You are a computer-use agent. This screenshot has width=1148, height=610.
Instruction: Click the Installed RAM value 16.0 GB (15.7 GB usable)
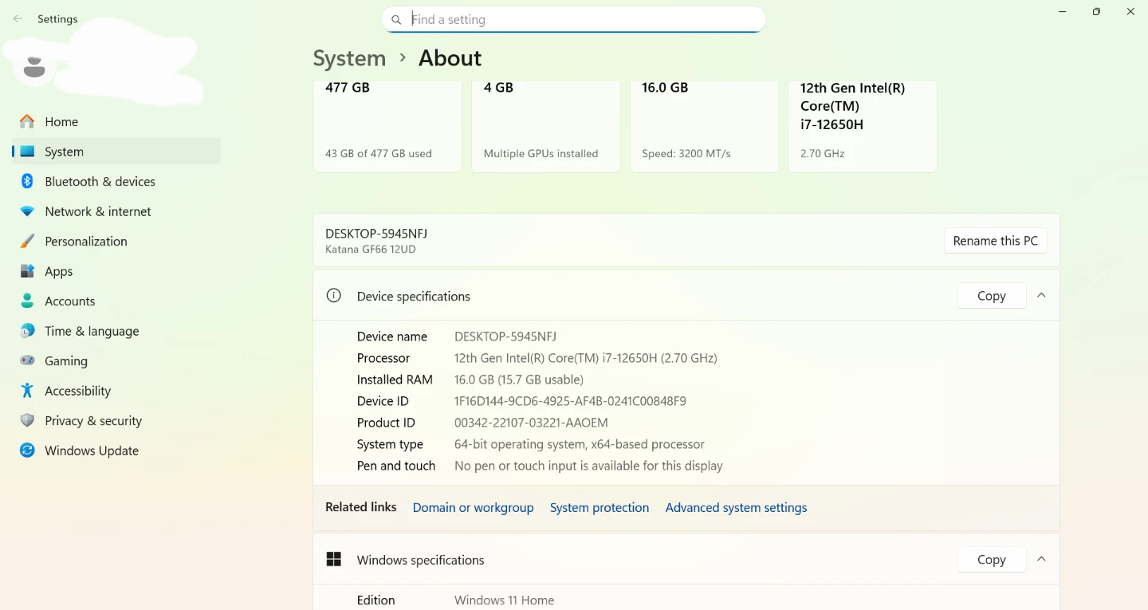coord(519,380)
